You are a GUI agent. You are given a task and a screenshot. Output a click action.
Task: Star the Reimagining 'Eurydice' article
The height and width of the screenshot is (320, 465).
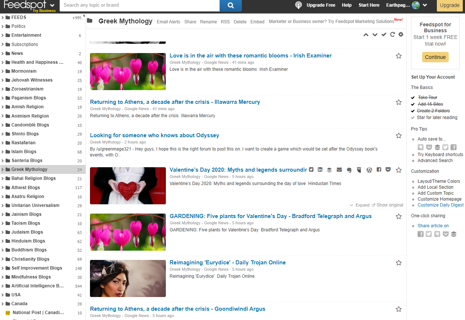click(x=399, y=263)
